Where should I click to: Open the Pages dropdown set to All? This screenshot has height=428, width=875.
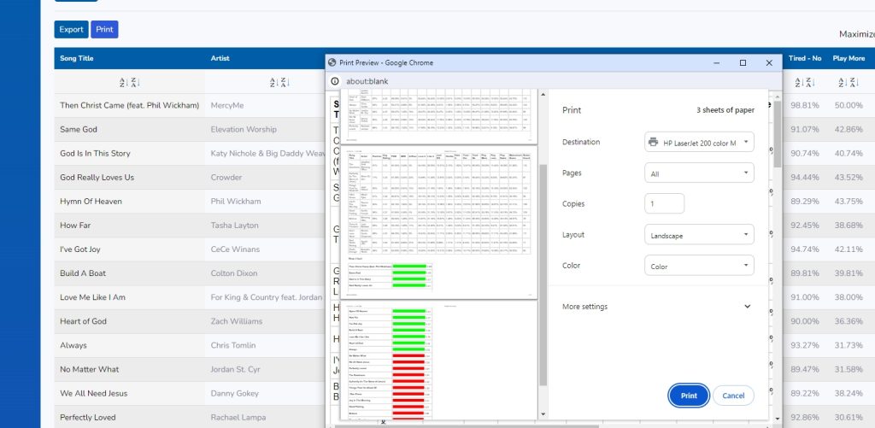tap(699, 173)
